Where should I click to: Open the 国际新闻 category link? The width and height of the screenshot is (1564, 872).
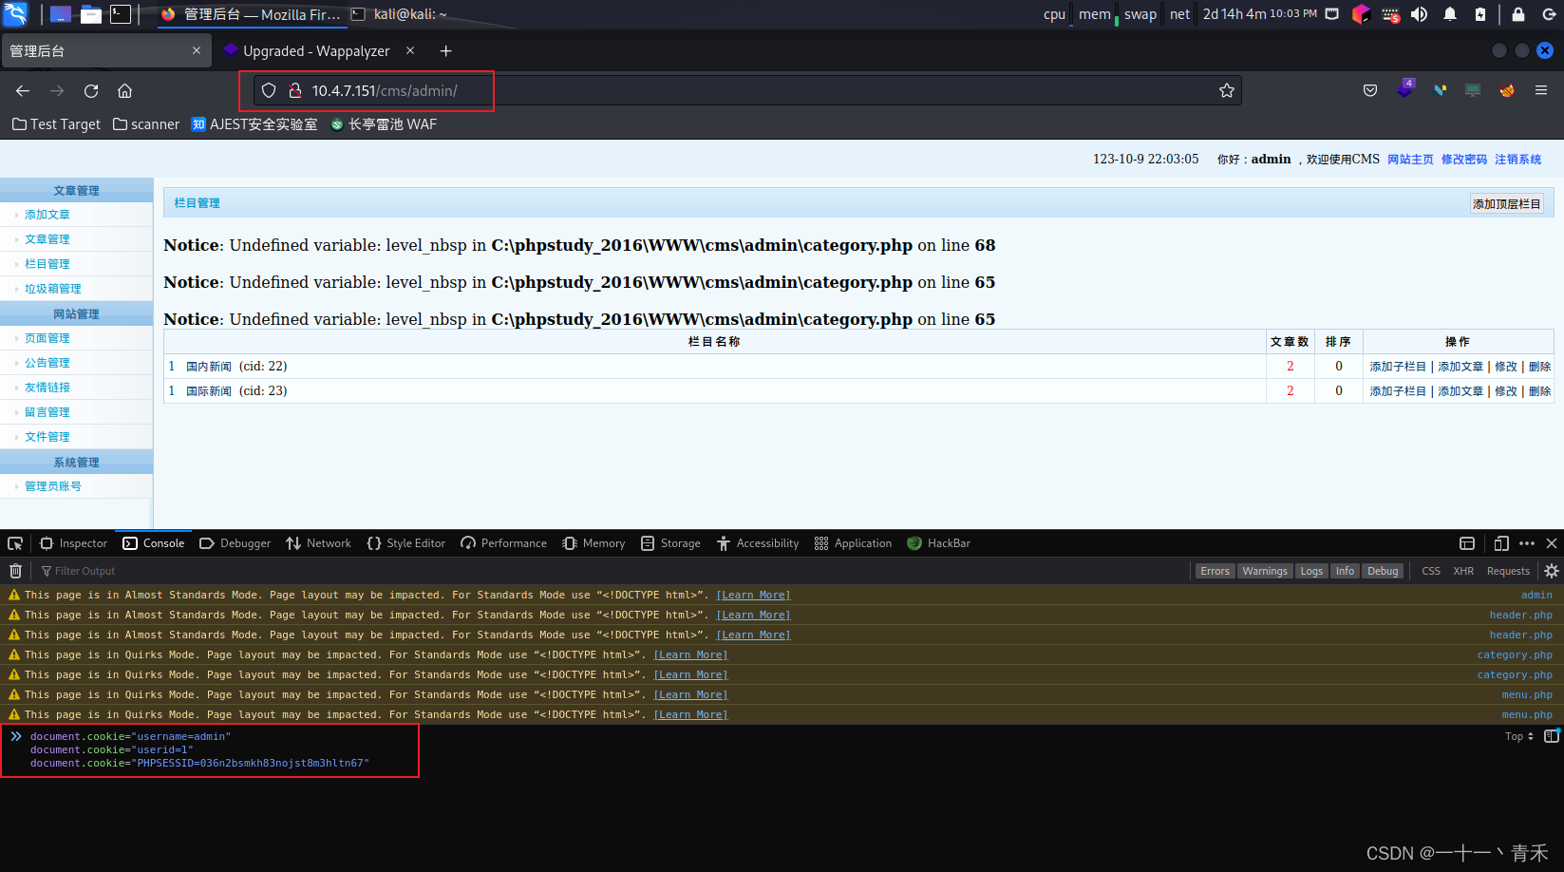[x=209, y=391]
